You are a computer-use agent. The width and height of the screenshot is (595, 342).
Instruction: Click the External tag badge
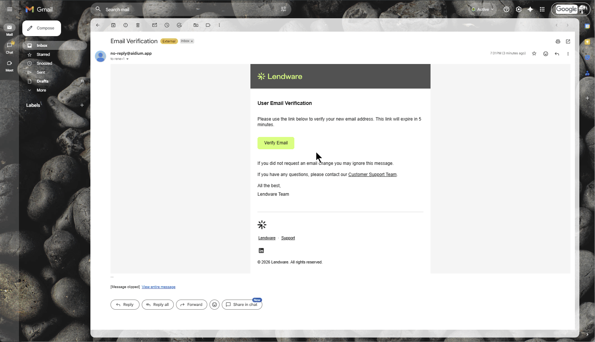(x=169, y=41)
